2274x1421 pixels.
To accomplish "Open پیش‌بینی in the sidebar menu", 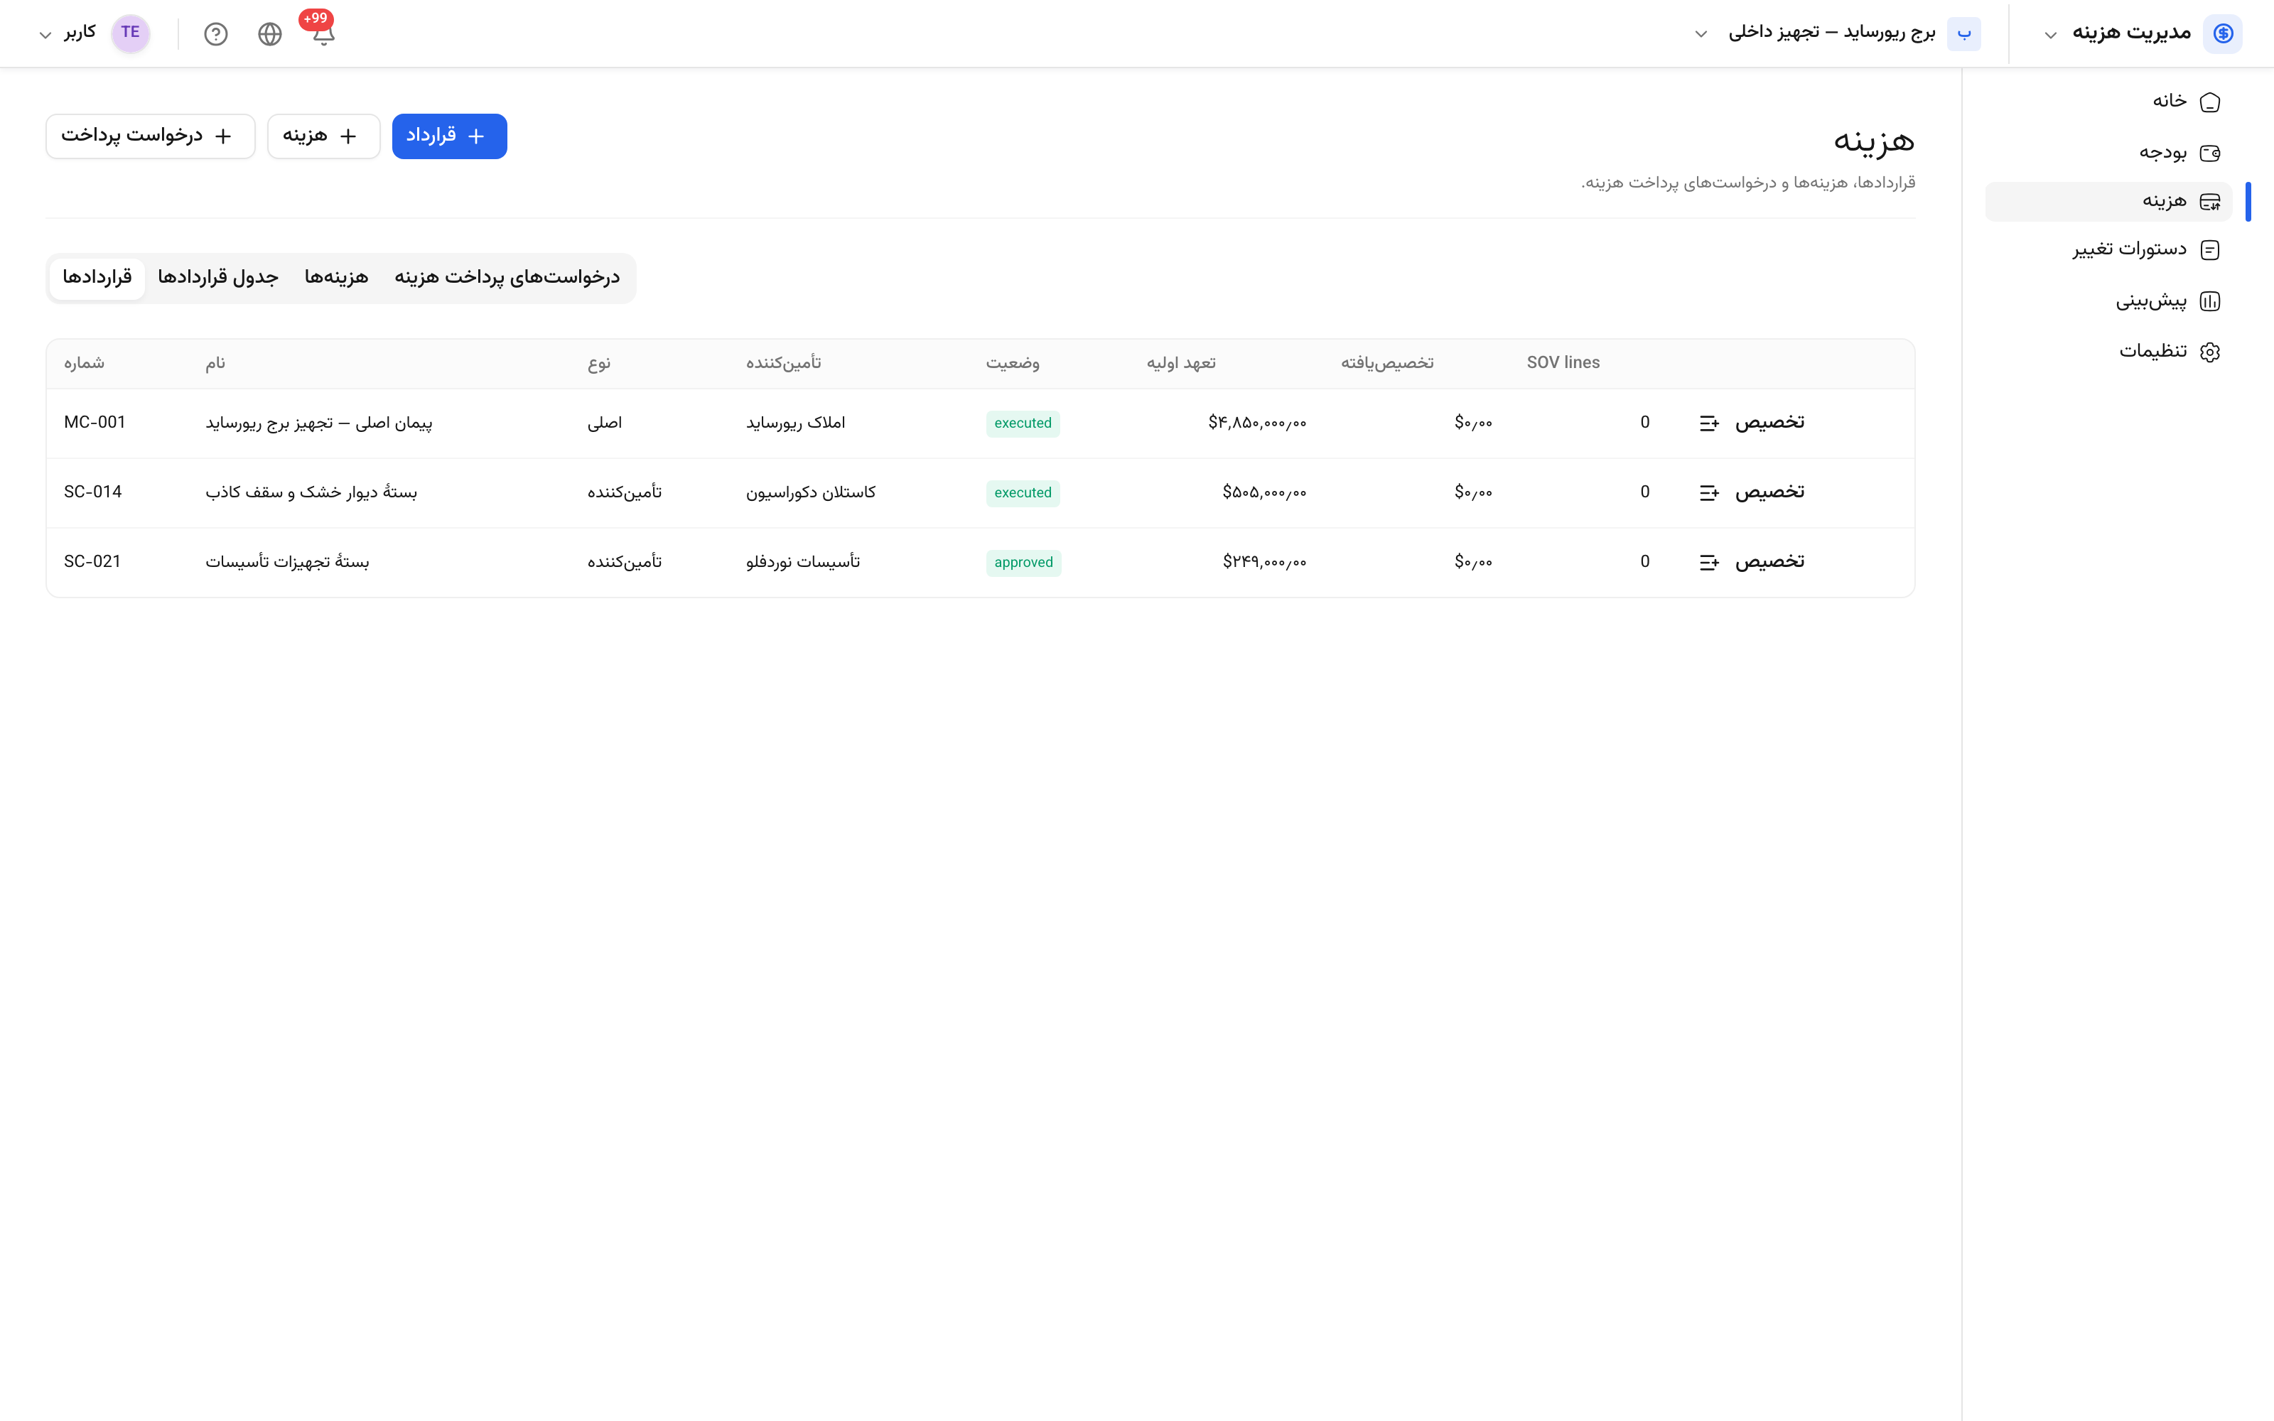I will point(2108,302).
